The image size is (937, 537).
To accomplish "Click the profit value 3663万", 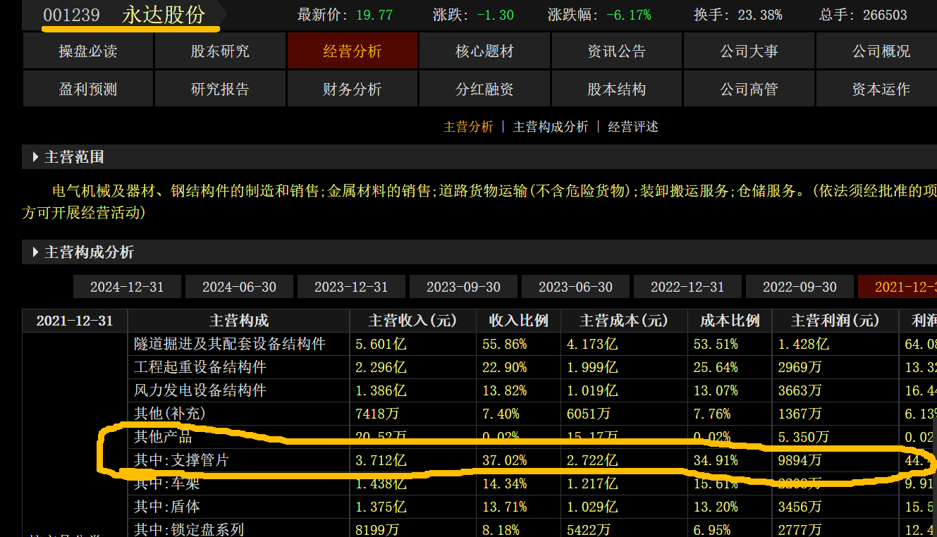I will pos(800,390).
